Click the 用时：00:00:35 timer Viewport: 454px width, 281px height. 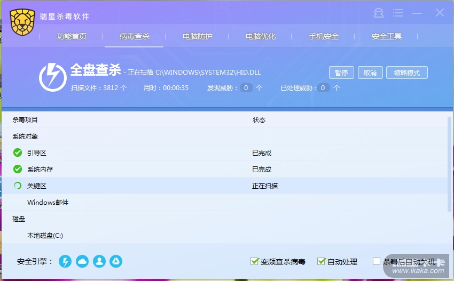[x=166, y=87]
